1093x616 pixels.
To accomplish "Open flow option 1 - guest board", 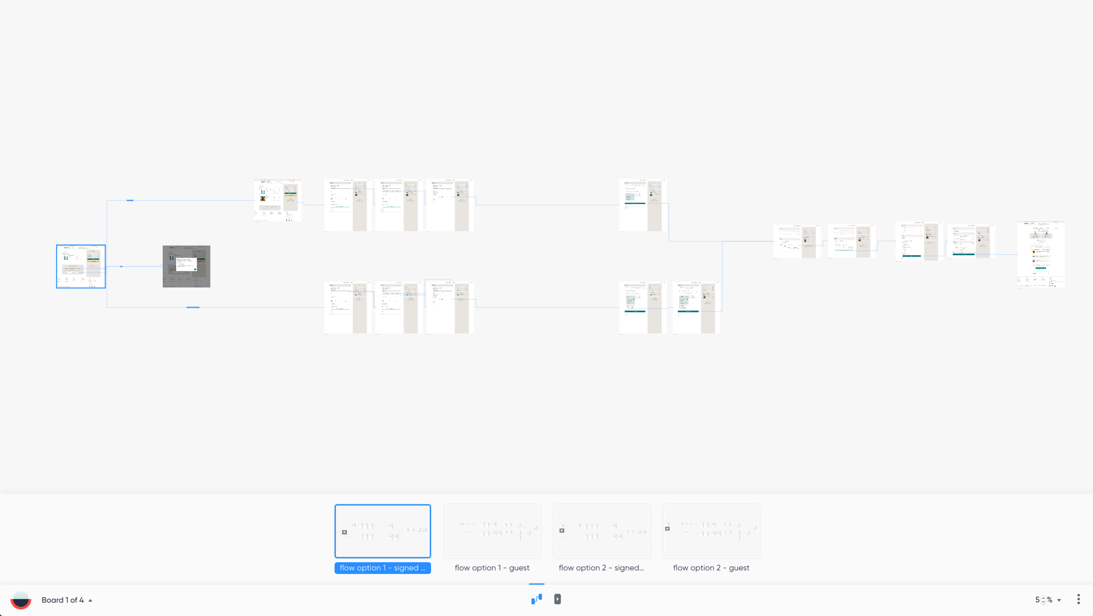I will coord(492,531).
